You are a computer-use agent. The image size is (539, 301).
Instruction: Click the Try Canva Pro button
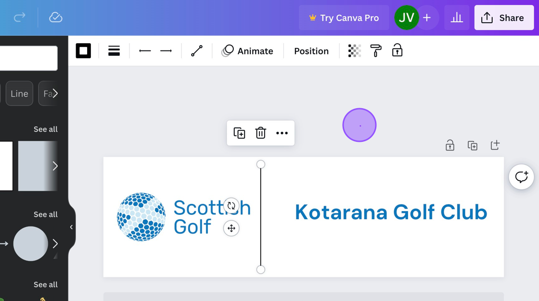click(344, 17)
